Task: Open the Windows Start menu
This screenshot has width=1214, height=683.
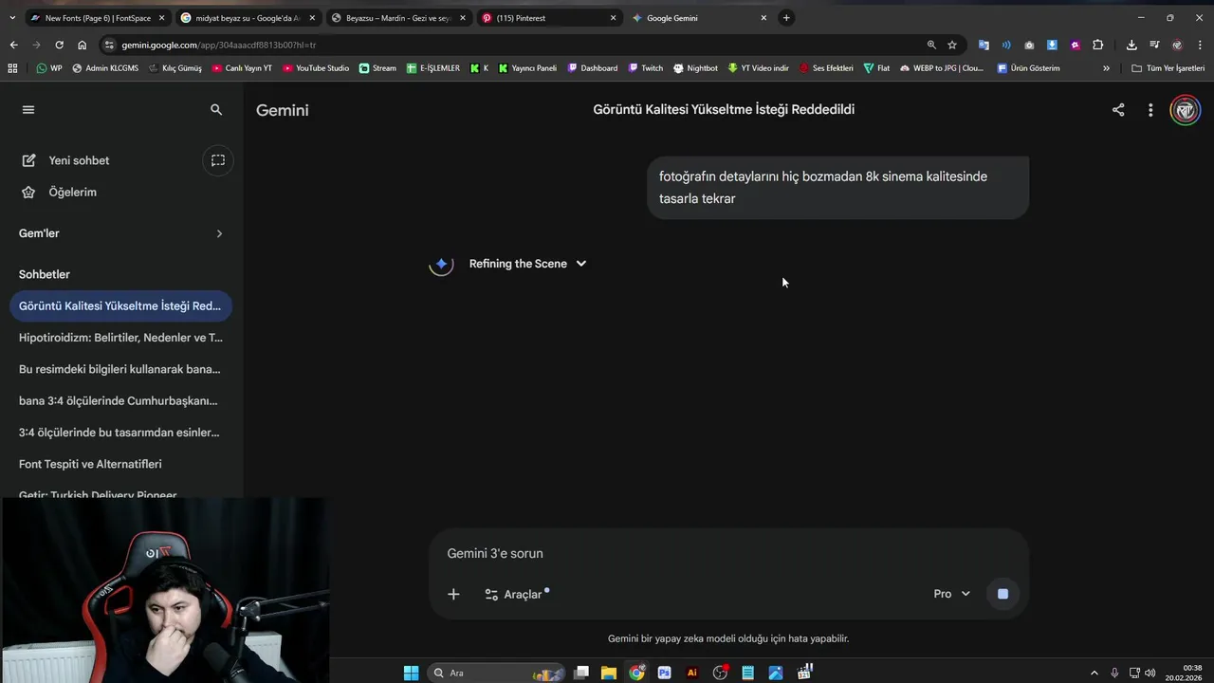Action: (x=411, y=673)
